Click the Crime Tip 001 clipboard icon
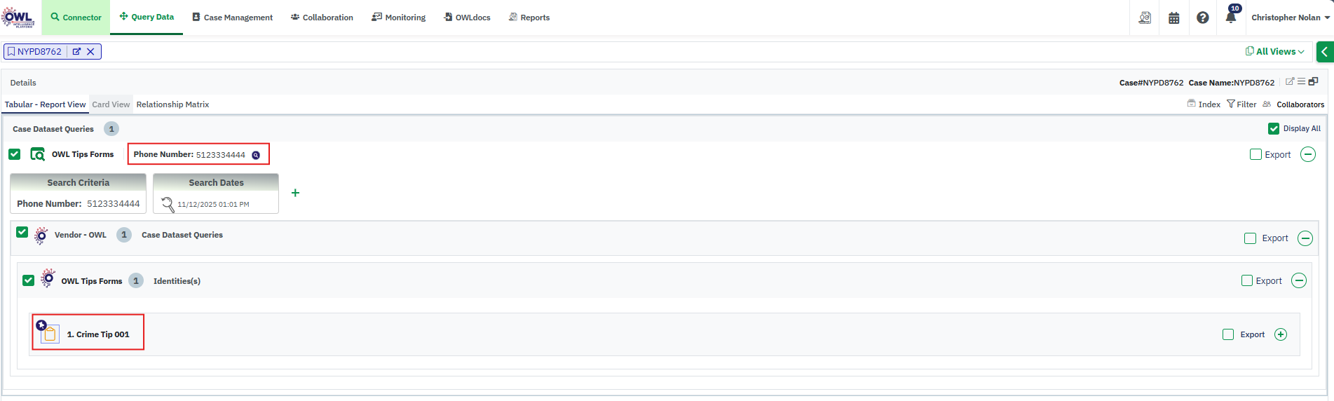The image size is (1334, 401). pyautogui.click(x=49, y=334)
